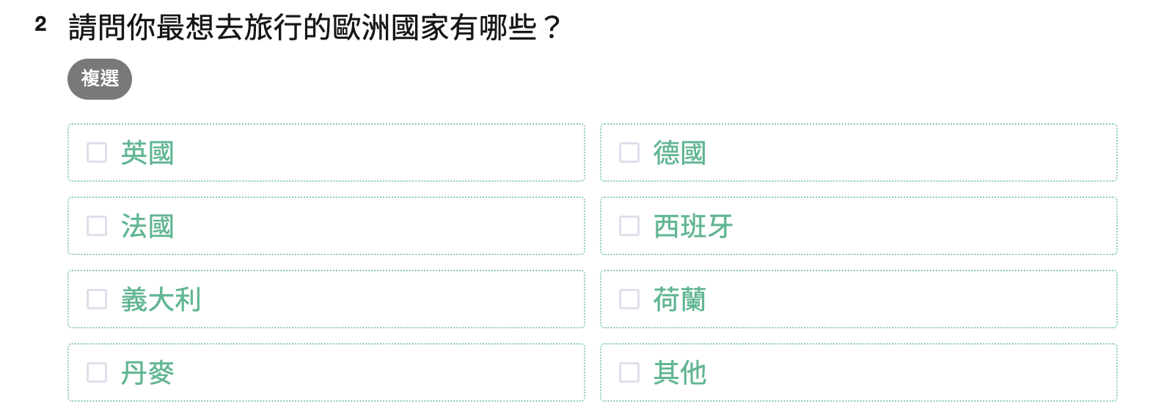The image size is (1153, 412).
Task: Click the question number 2
Action: (x=40, y=25)
